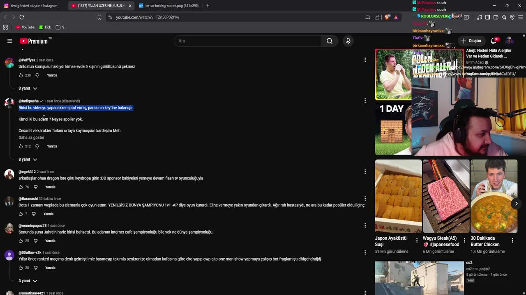Focus the Ara search field

tap(247, 41)
